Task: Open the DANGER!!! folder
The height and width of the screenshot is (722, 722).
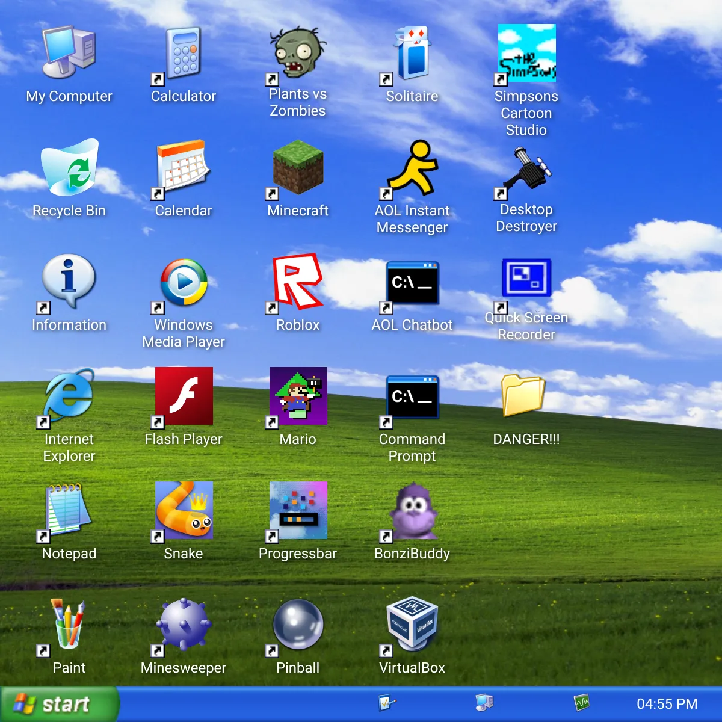Action: pos(523,396)
